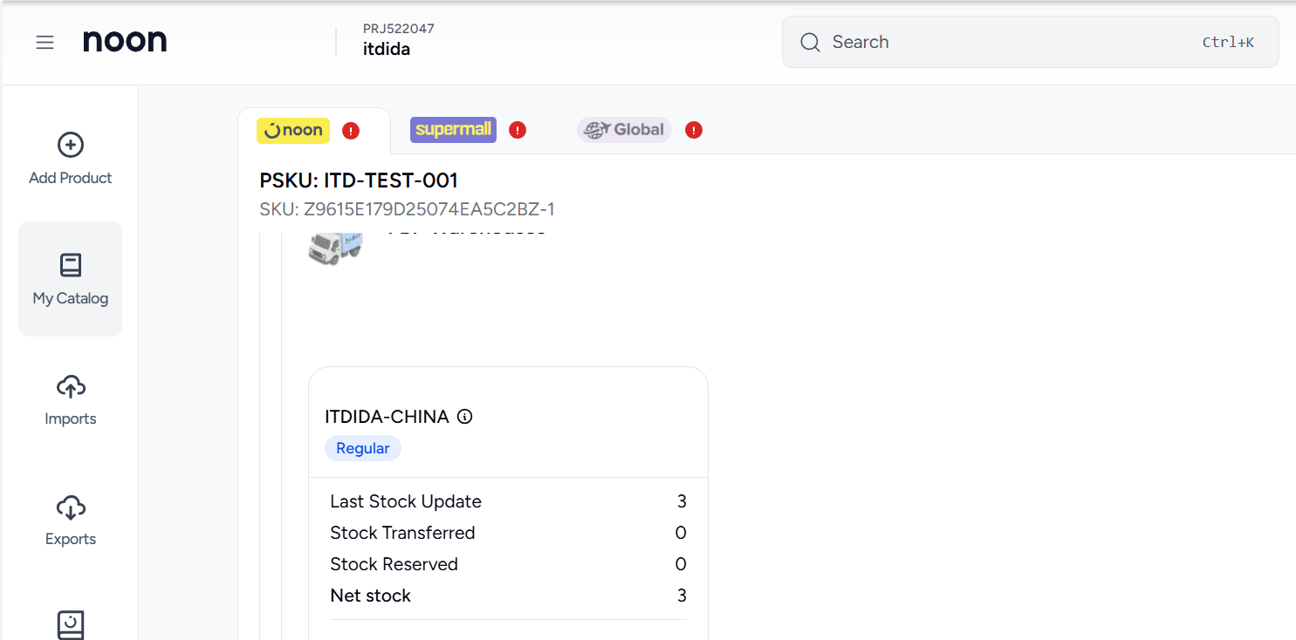
Task: Click the Exports label in sidebar
Action: (x=71, y=539)
